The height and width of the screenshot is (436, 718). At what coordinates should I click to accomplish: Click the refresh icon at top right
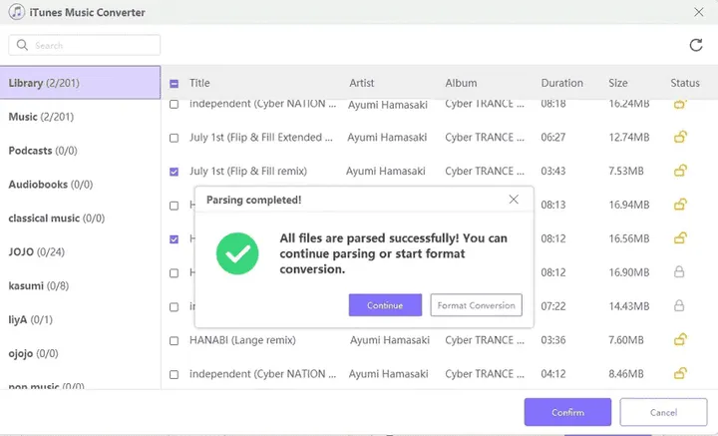[x=696, y=45]
